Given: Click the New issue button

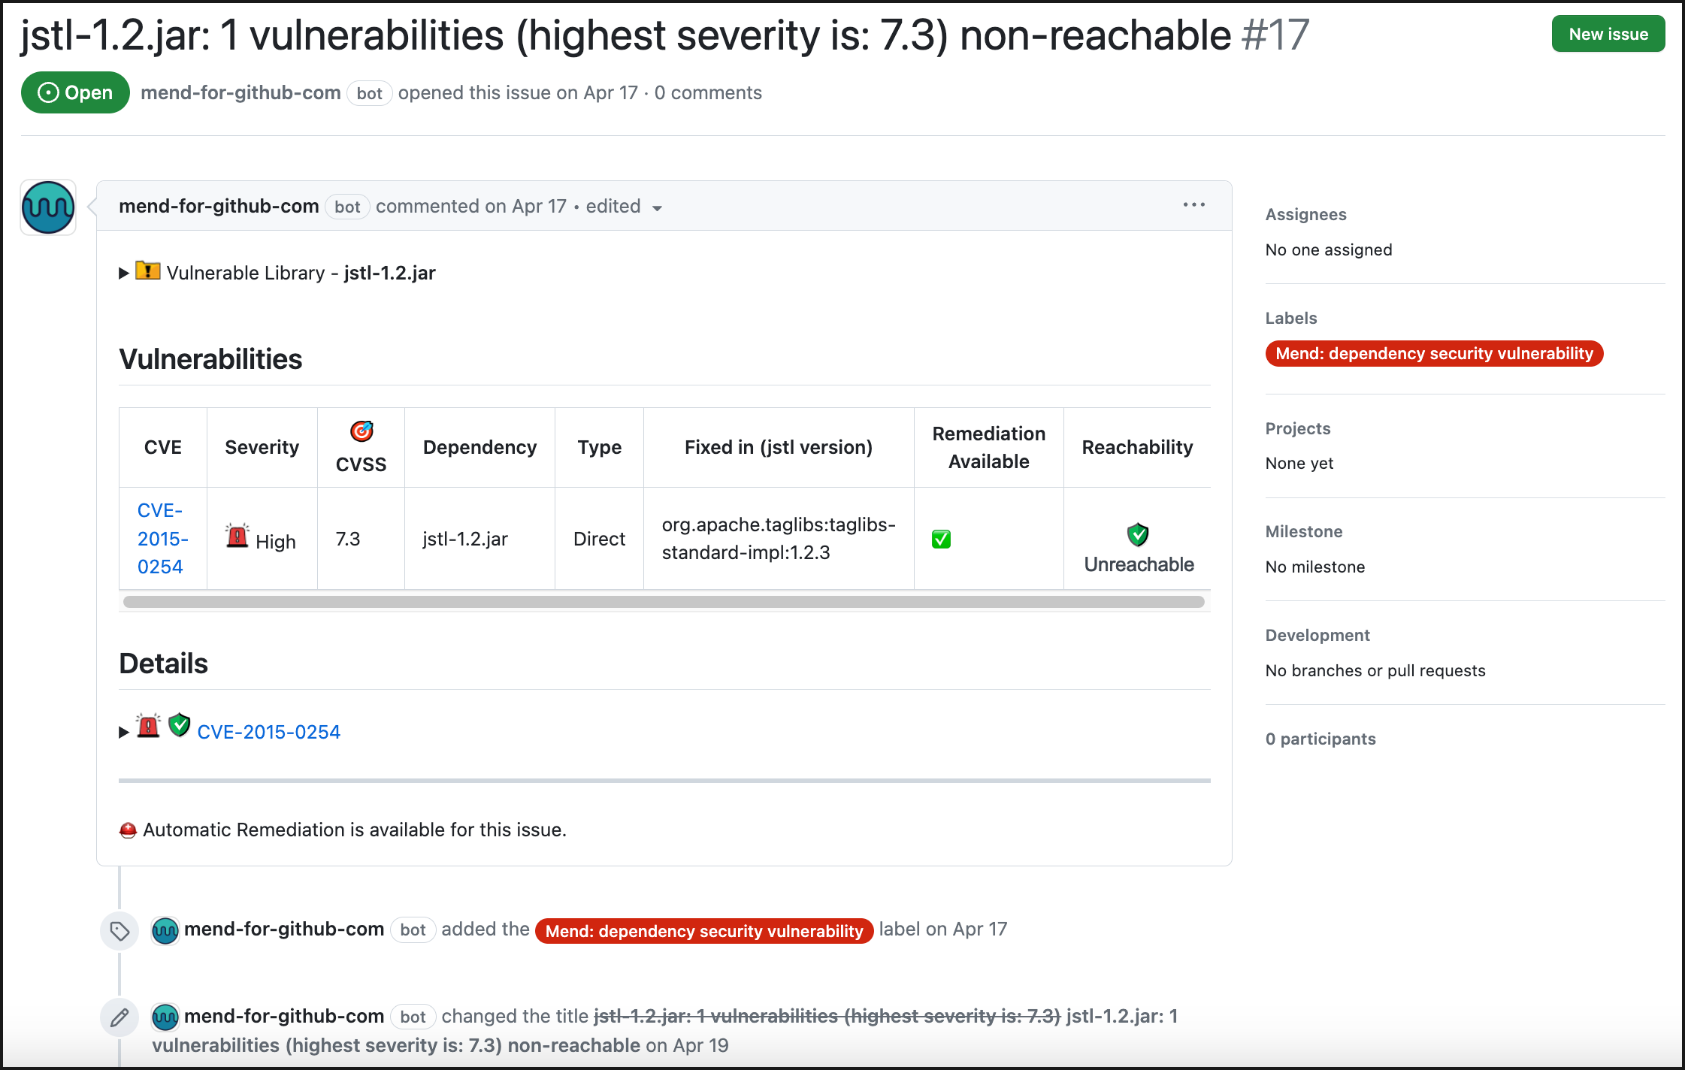Looking at the screenshot, I should click(x=1608, y=34).
